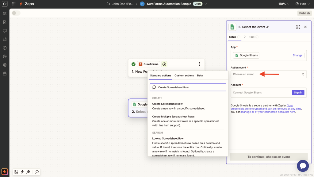
Task: Click the expand panel fullscreen icon
Action: tap(298, 27)
